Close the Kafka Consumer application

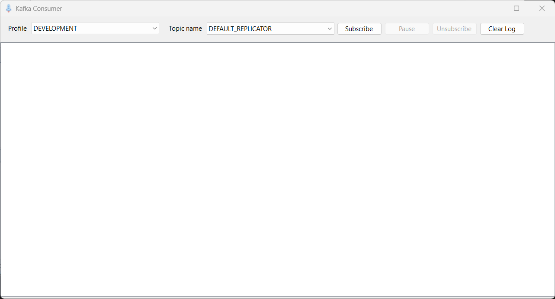pos(542,8)
